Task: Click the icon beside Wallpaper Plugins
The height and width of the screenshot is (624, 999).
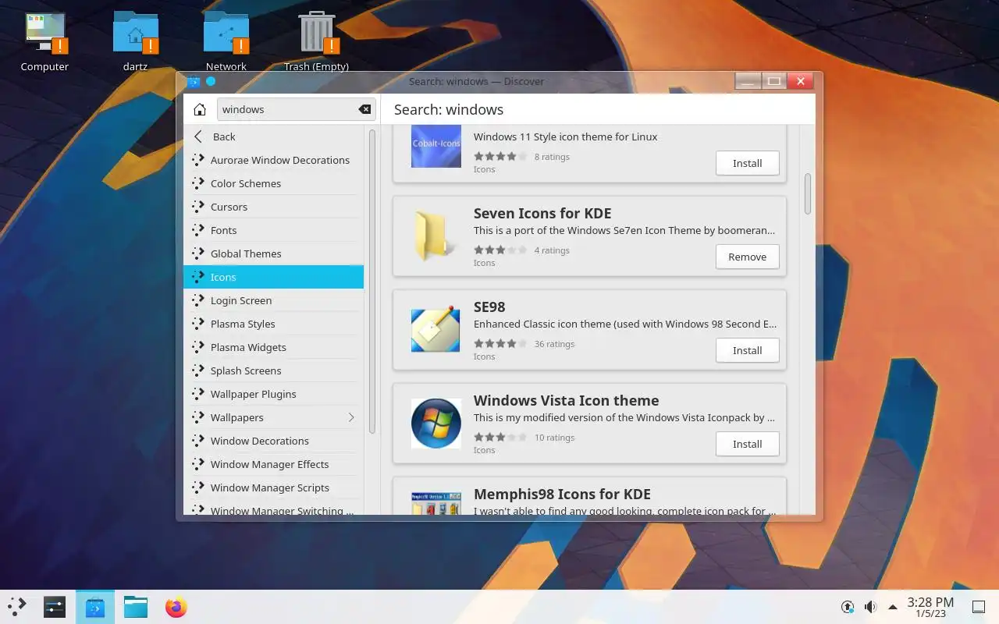Action: (198, 394)
